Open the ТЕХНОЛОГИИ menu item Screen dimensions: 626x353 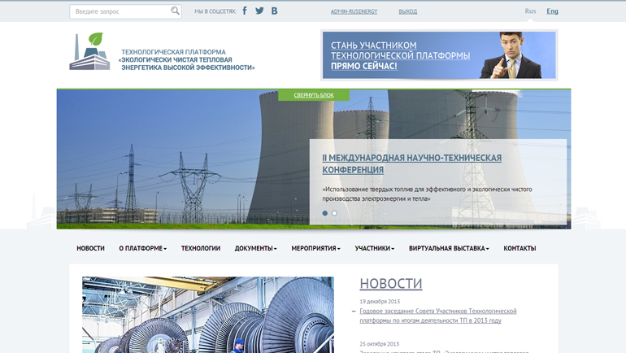[x=201, y=248]
